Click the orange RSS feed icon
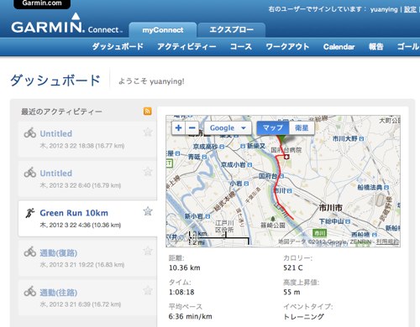Image resolution: width=420 pixels, height=327 pixels. (148, 111)
